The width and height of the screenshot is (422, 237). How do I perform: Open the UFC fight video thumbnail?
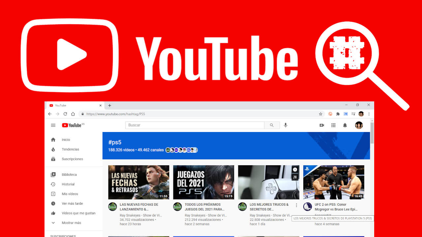pyautogui.click(x=334, y=182)
